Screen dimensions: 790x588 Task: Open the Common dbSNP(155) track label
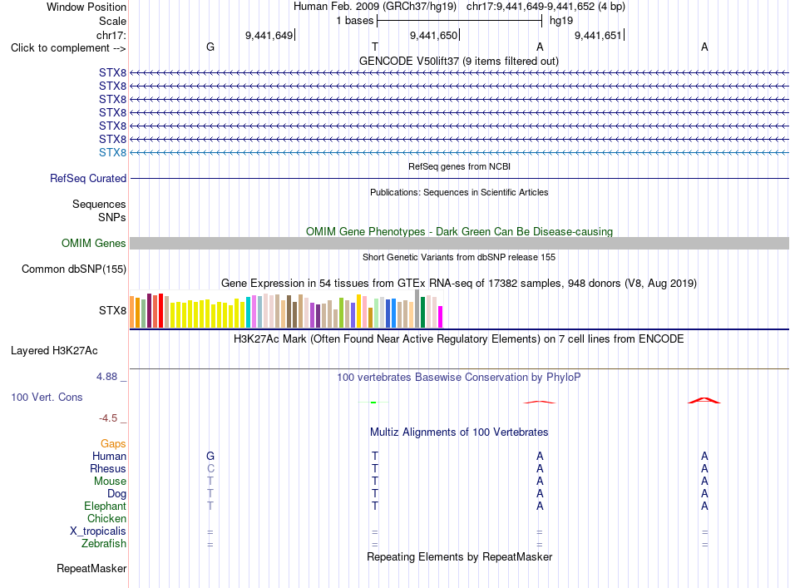[74, 269]
